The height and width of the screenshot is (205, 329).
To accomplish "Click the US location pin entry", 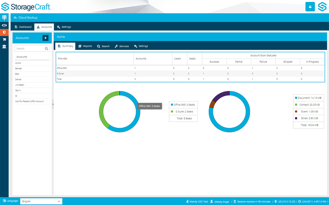I will [x=285, y=202].
